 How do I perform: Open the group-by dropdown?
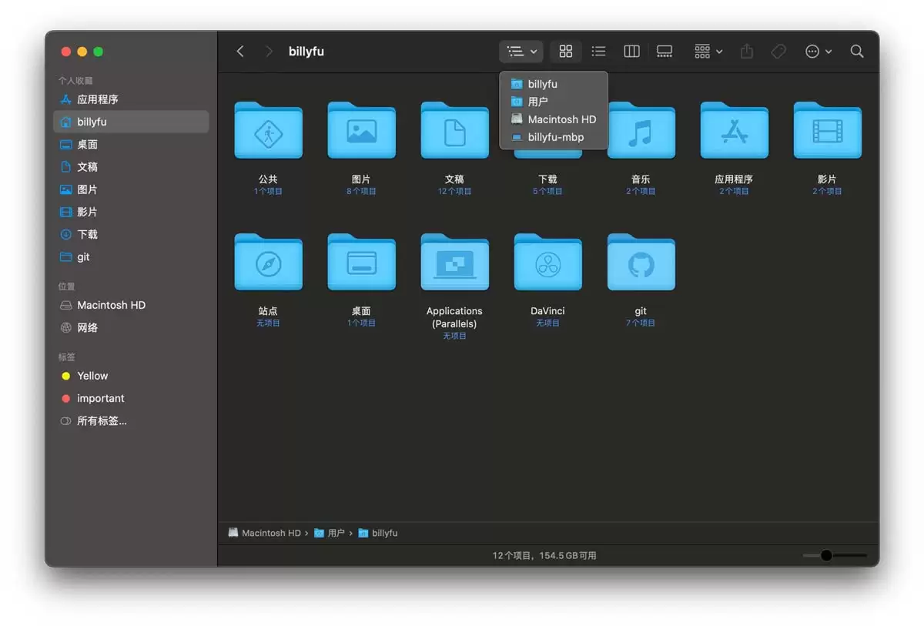pyautogui.click(x=708, y=52)
